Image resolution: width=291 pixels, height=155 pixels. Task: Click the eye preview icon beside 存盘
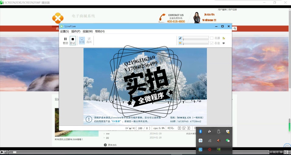pyautogui.click(x=224, y=43)
